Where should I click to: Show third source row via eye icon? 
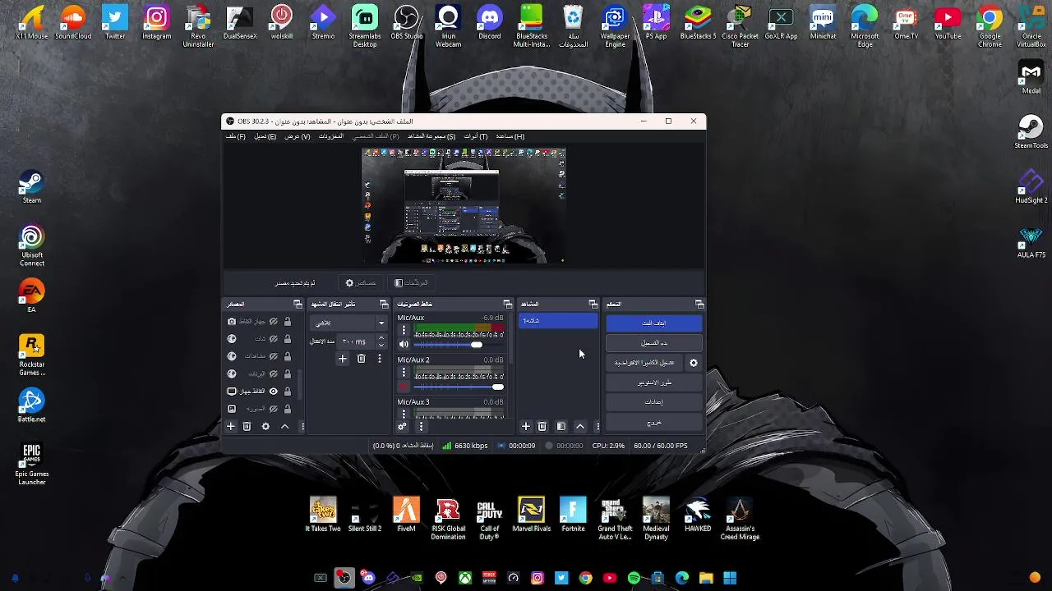274,356
